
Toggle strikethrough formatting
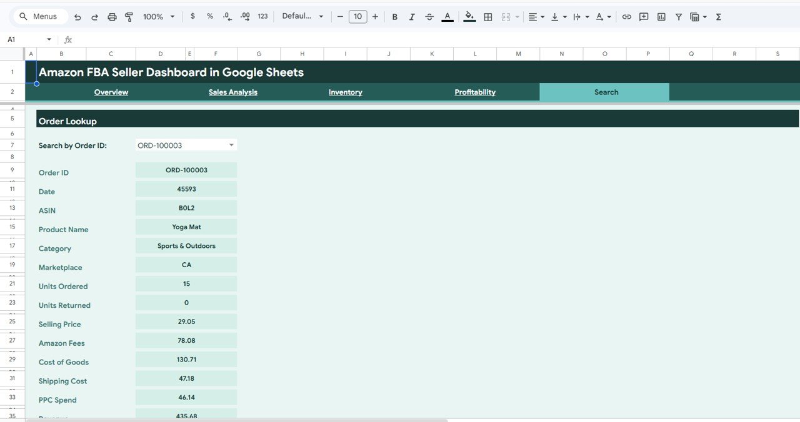(x=429, y=16)
